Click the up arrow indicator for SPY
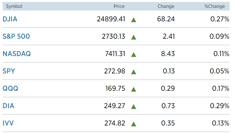This screenshot has height=138, width=233. [134, 72]
